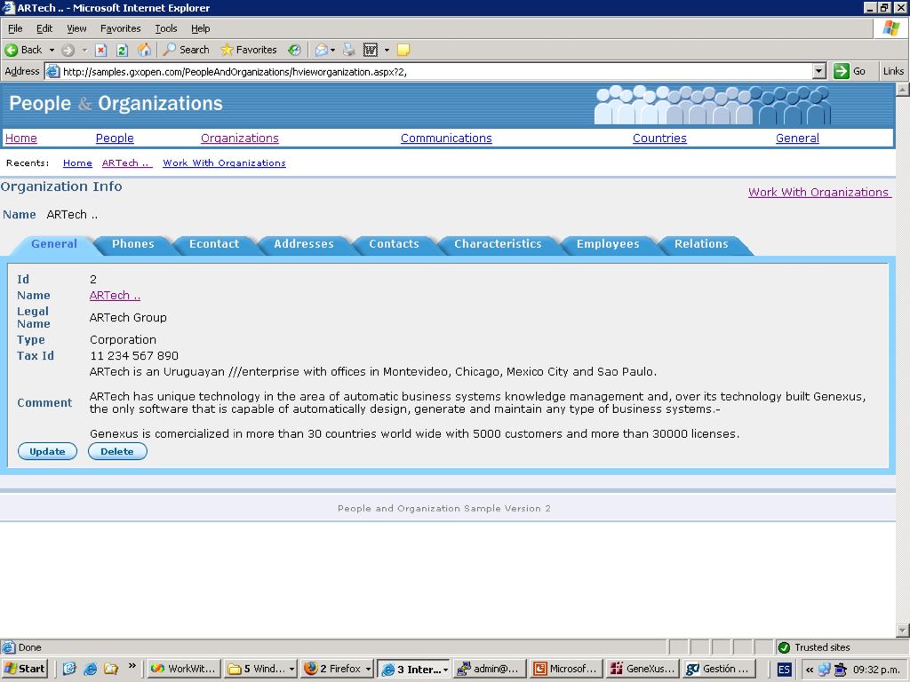The image size is (910, 682).
Task: Switch to the Contacts tab
Action: [394, 244]
